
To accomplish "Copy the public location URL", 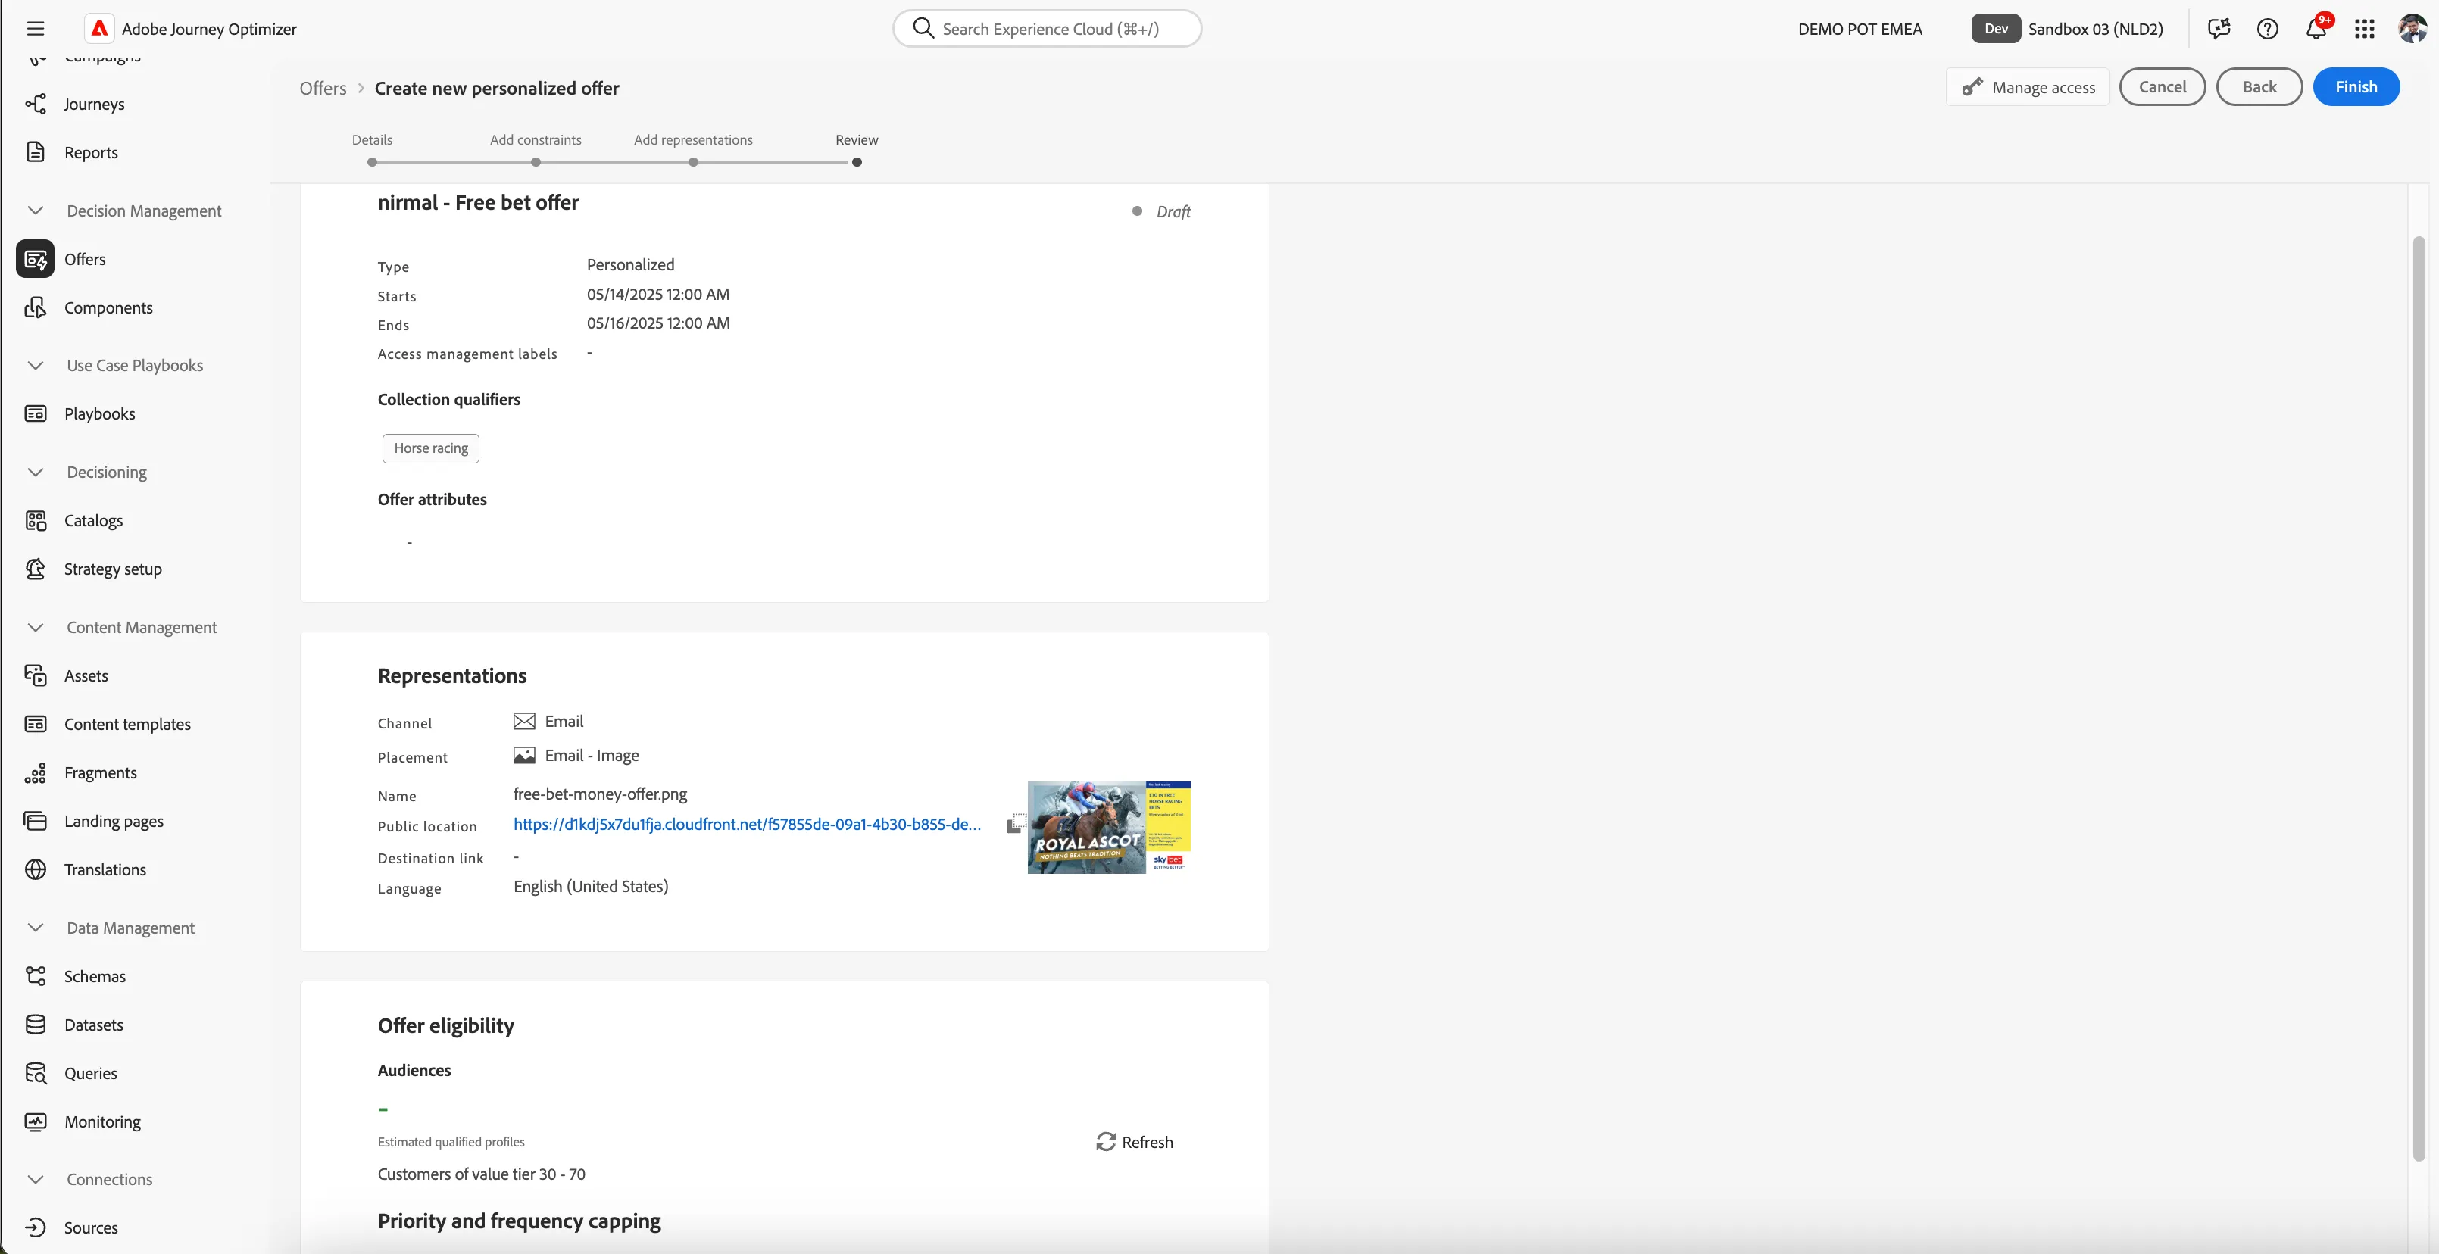I will [1015, 823].
